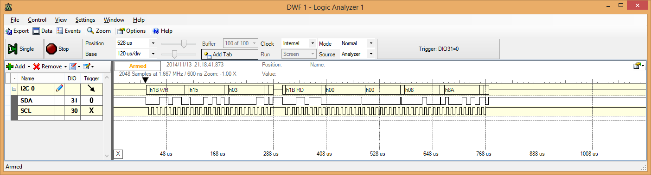Click the pencil edit icon for I2C 0

click(59, 88)
